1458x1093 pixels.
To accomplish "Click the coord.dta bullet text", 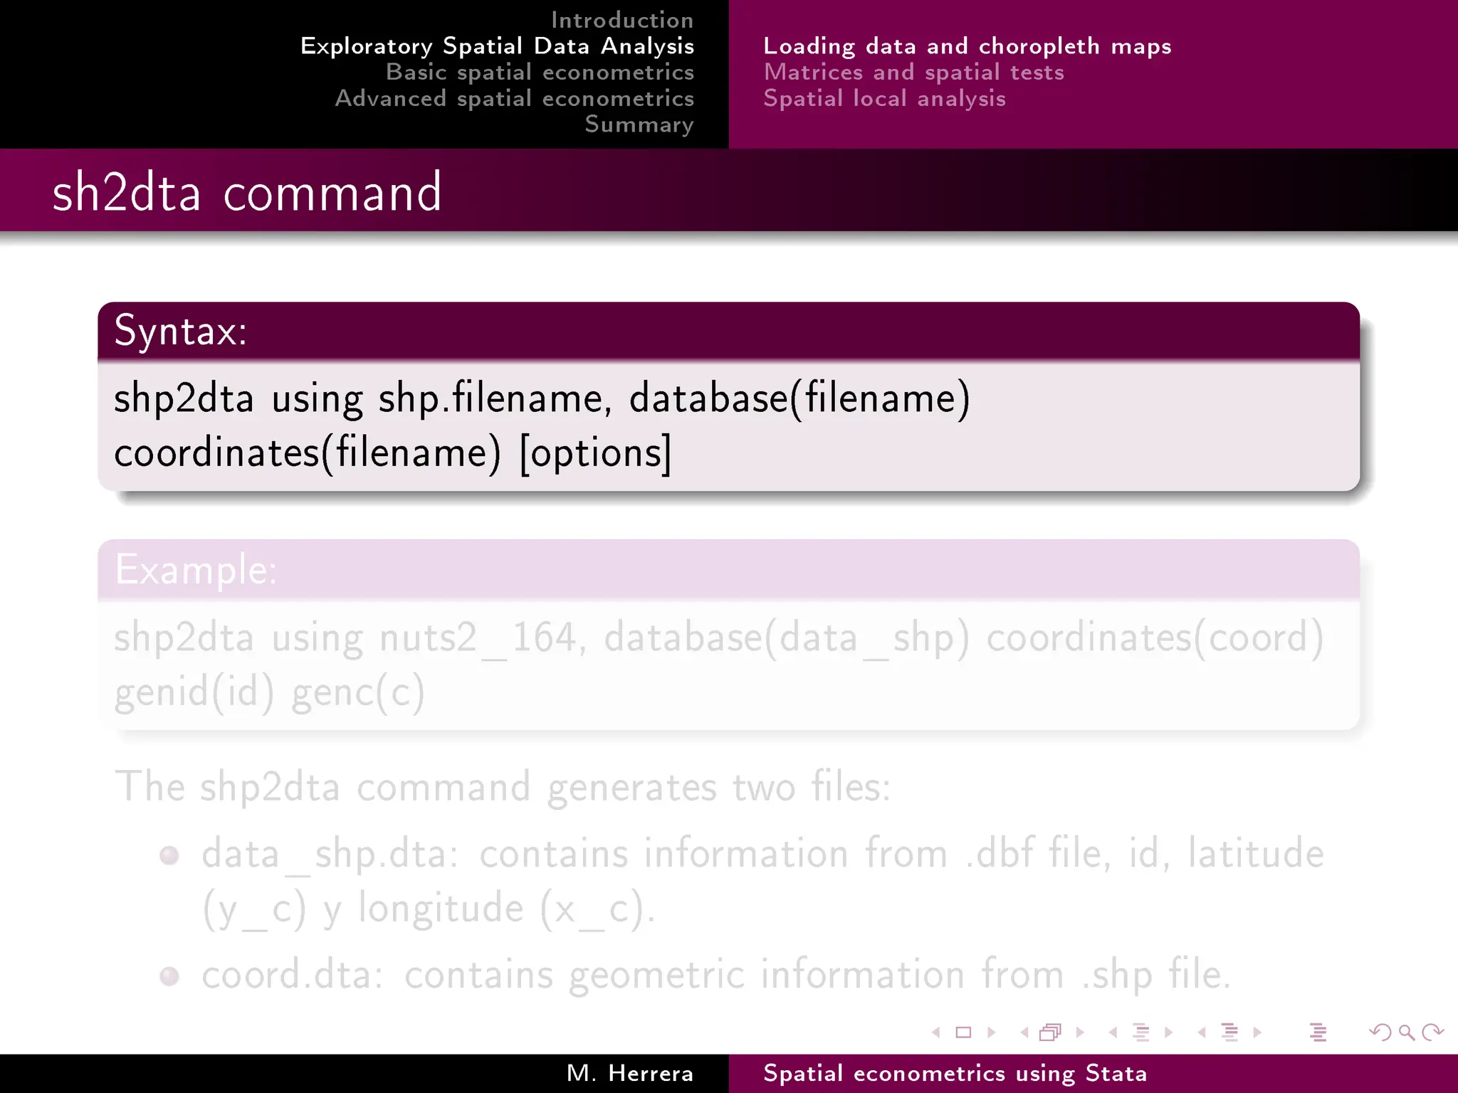I will [715, 974].
